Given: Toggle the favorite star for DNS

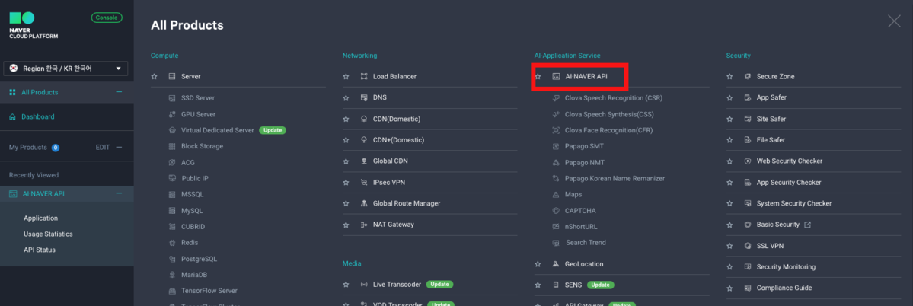Looking at the screenshot, I should coord(346,97).
